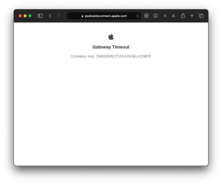This screenshot has height=184, width=222.
Task: Click the Gateway Timeout heading
Action: click(x=111, y=47)
